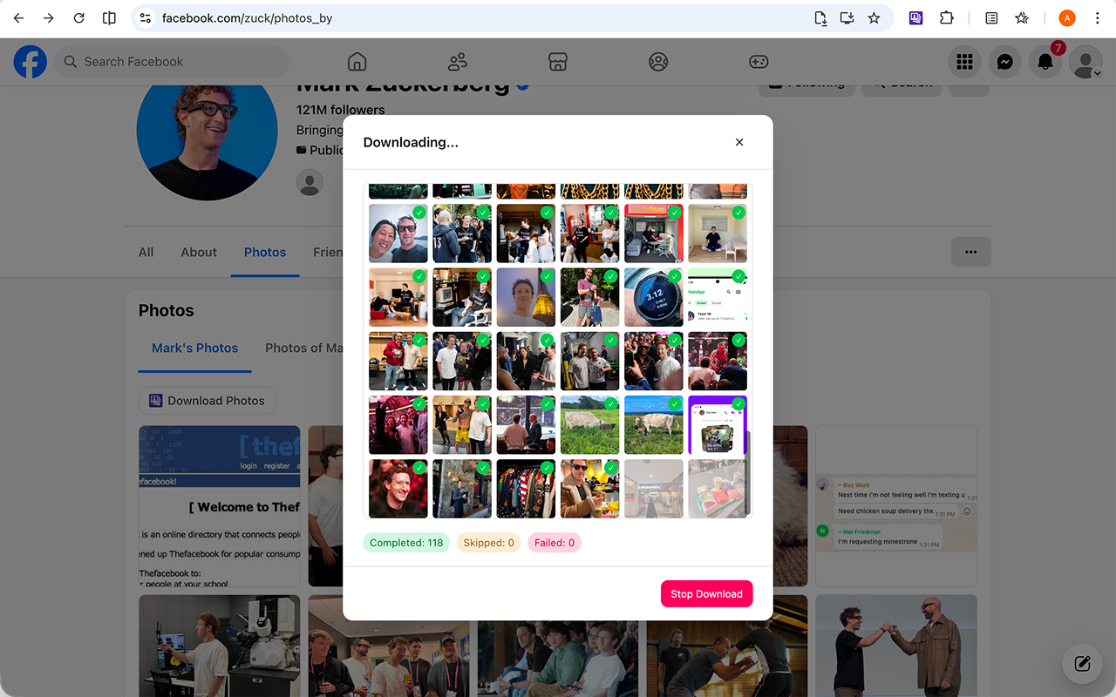
Task: Open the reading list icon in the toolbar
Action: coord(991,17)
